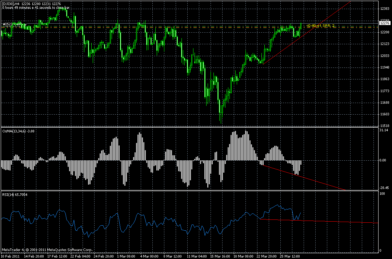Click the 11518 price axis label
392x259 pixels.
[384, 126]
